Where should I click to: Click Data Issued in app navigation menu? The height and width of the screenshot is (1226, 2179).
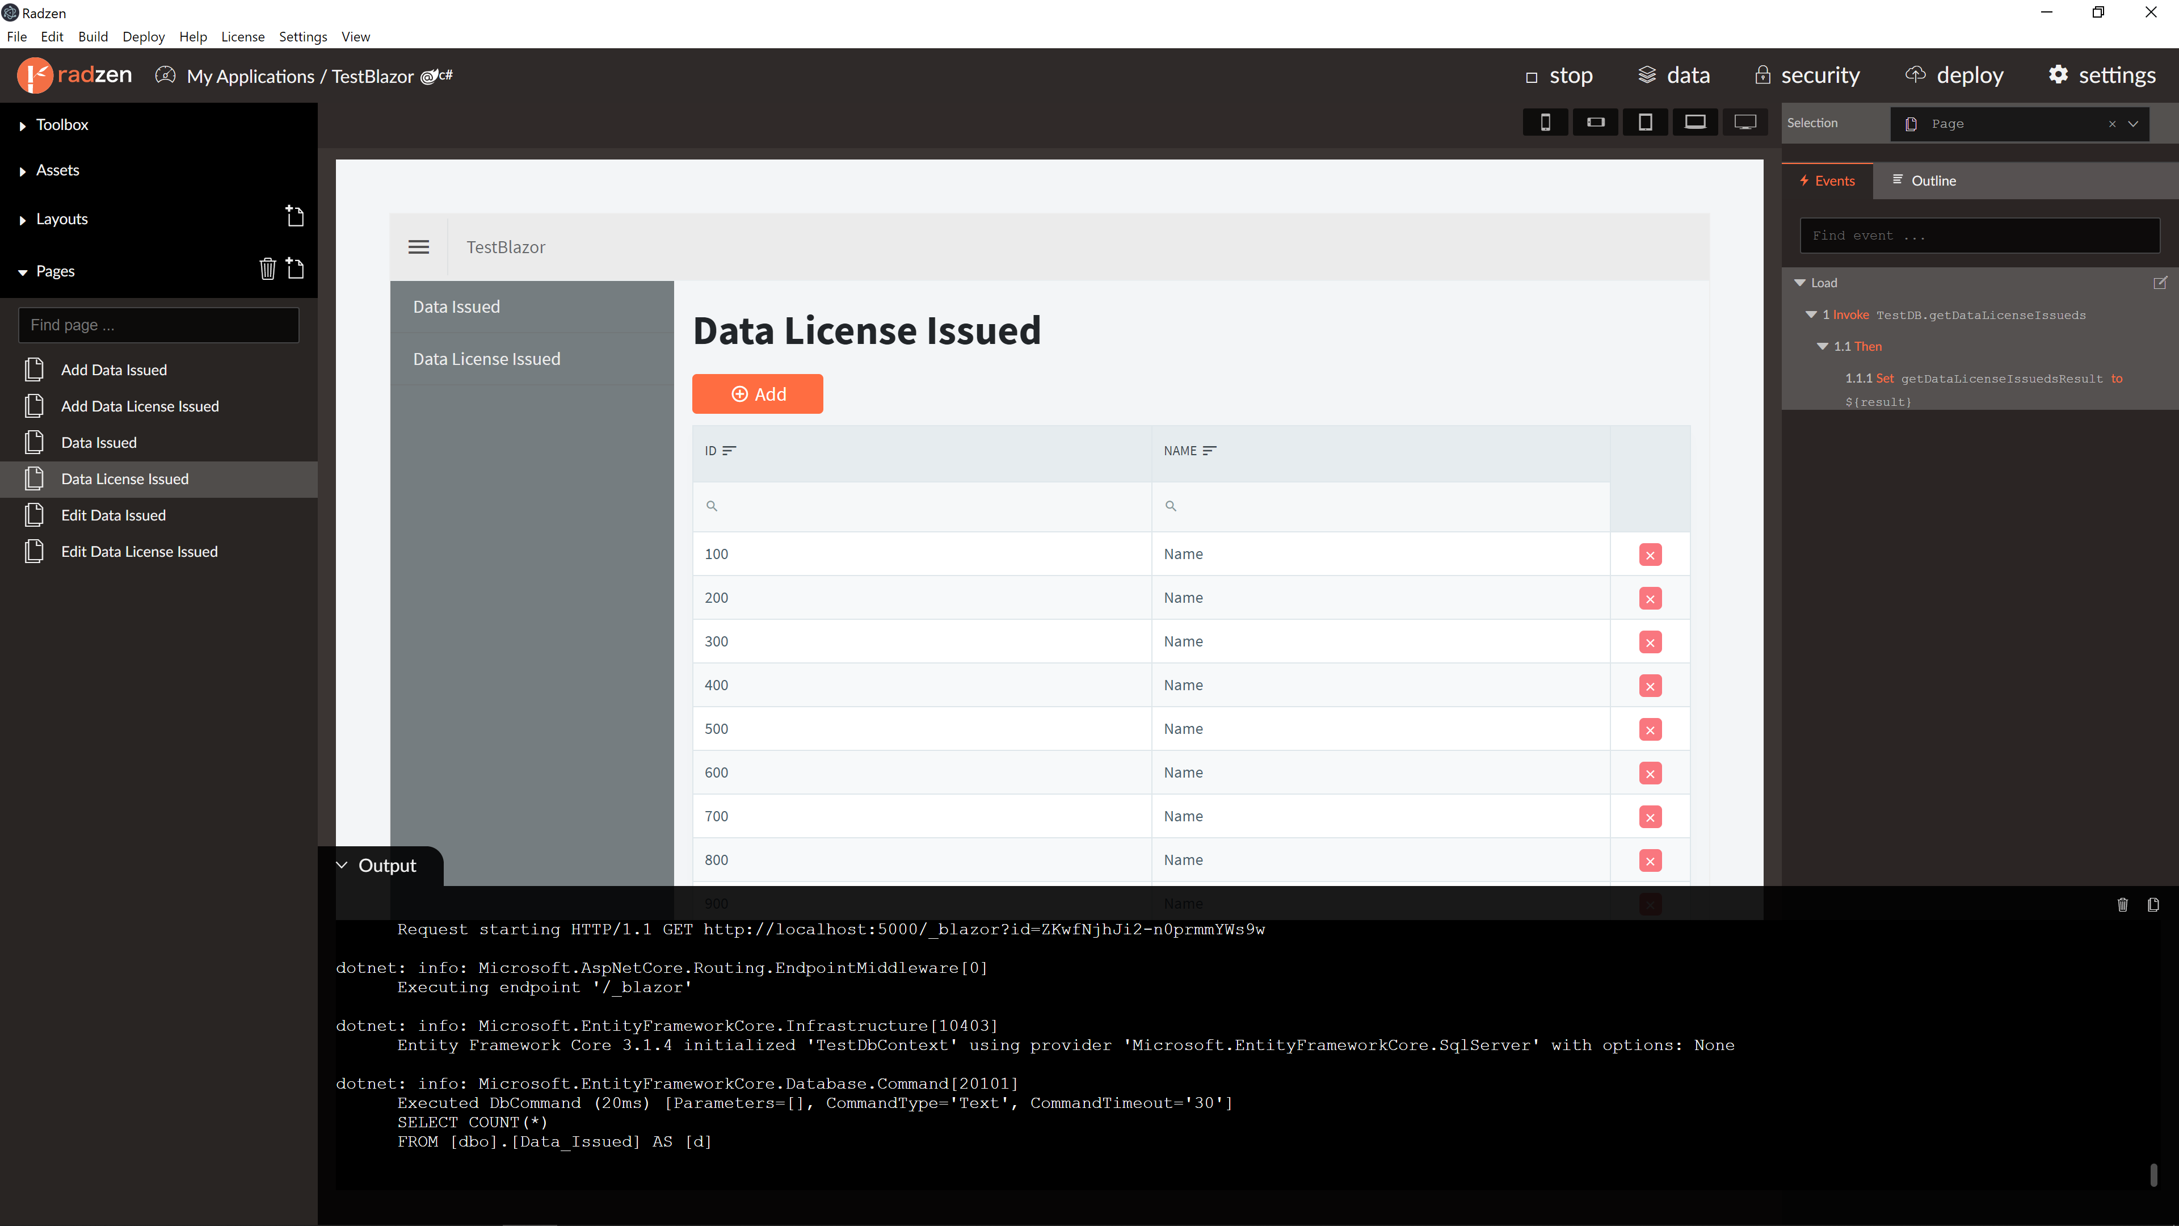pyautogui.click(x=531, y=307)
